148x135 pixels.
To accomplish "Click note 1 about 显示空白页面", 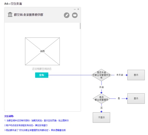I will pos(37,120).
